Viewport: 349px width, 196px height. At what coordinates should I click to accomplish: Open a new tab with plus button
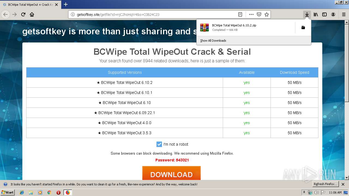click(x=66, y=4)
